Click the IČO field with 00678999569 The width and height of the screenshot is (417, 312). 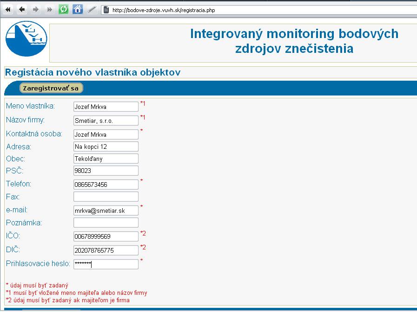click(106, 236)
